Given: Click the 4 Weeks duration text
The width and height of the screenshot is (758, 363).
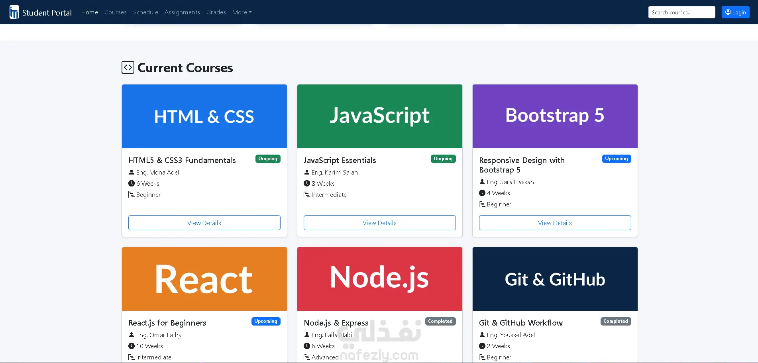Looking at the screenshot, I should (499, 193).
